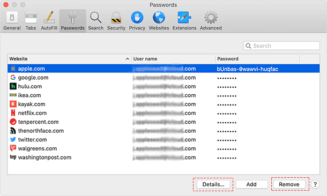Select the twitter.com row
The height and width of the screenshot is (196, 327).
click(163, 140)
